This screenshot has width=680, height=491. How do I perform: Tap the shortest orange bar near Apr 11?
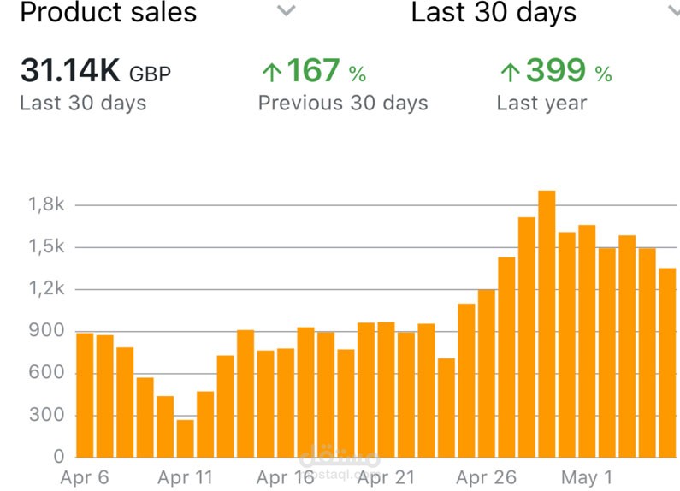[185, 439]
